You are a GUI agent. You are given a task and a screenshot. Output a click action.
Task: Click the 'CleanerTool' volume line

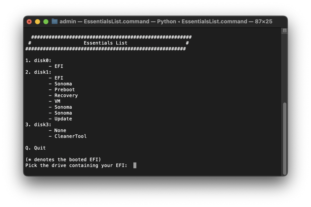coord(67,136)
